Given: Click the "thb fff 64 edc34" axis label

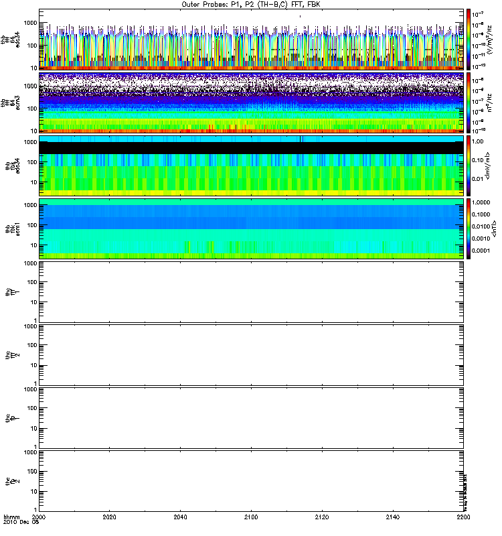Looking at the screenshot, I should pos(10,40).
